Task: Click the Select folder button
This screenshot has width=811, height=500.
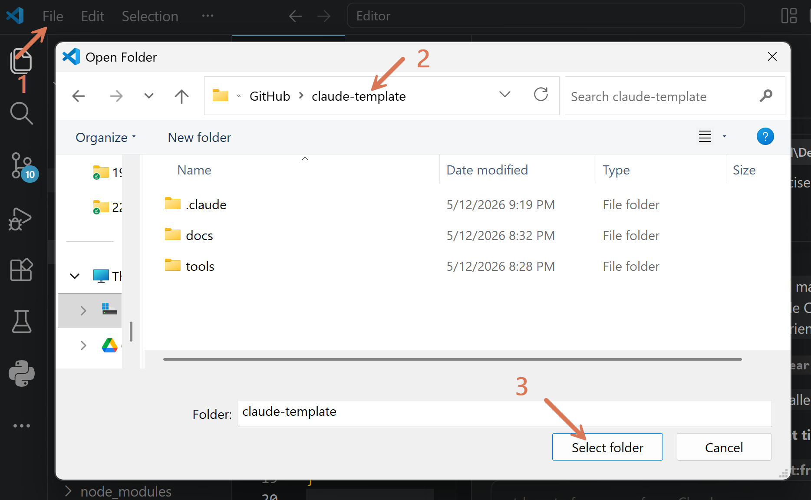Action: [x=607, y=447]
